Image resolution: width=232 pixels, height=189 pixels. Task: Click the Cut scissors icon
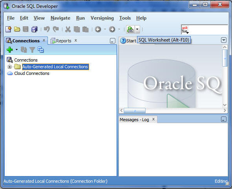(x=68, y=29)
